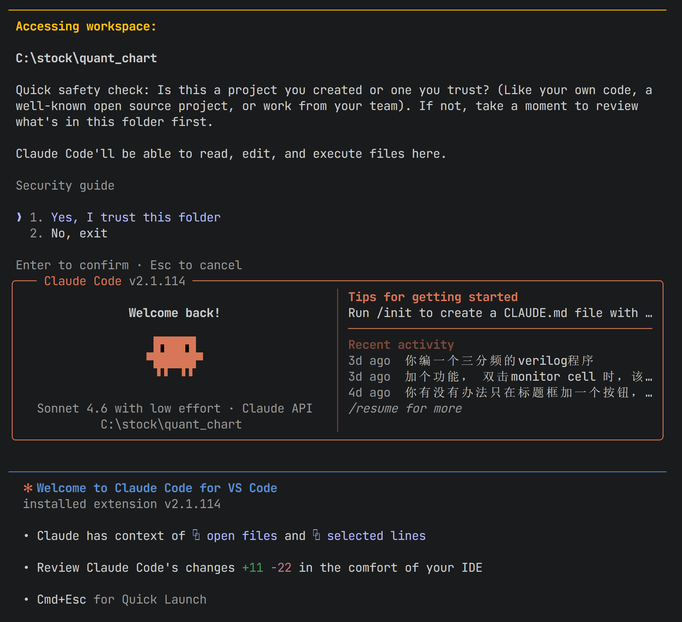Click the Claude Code mascot icon

click(175, 356)
